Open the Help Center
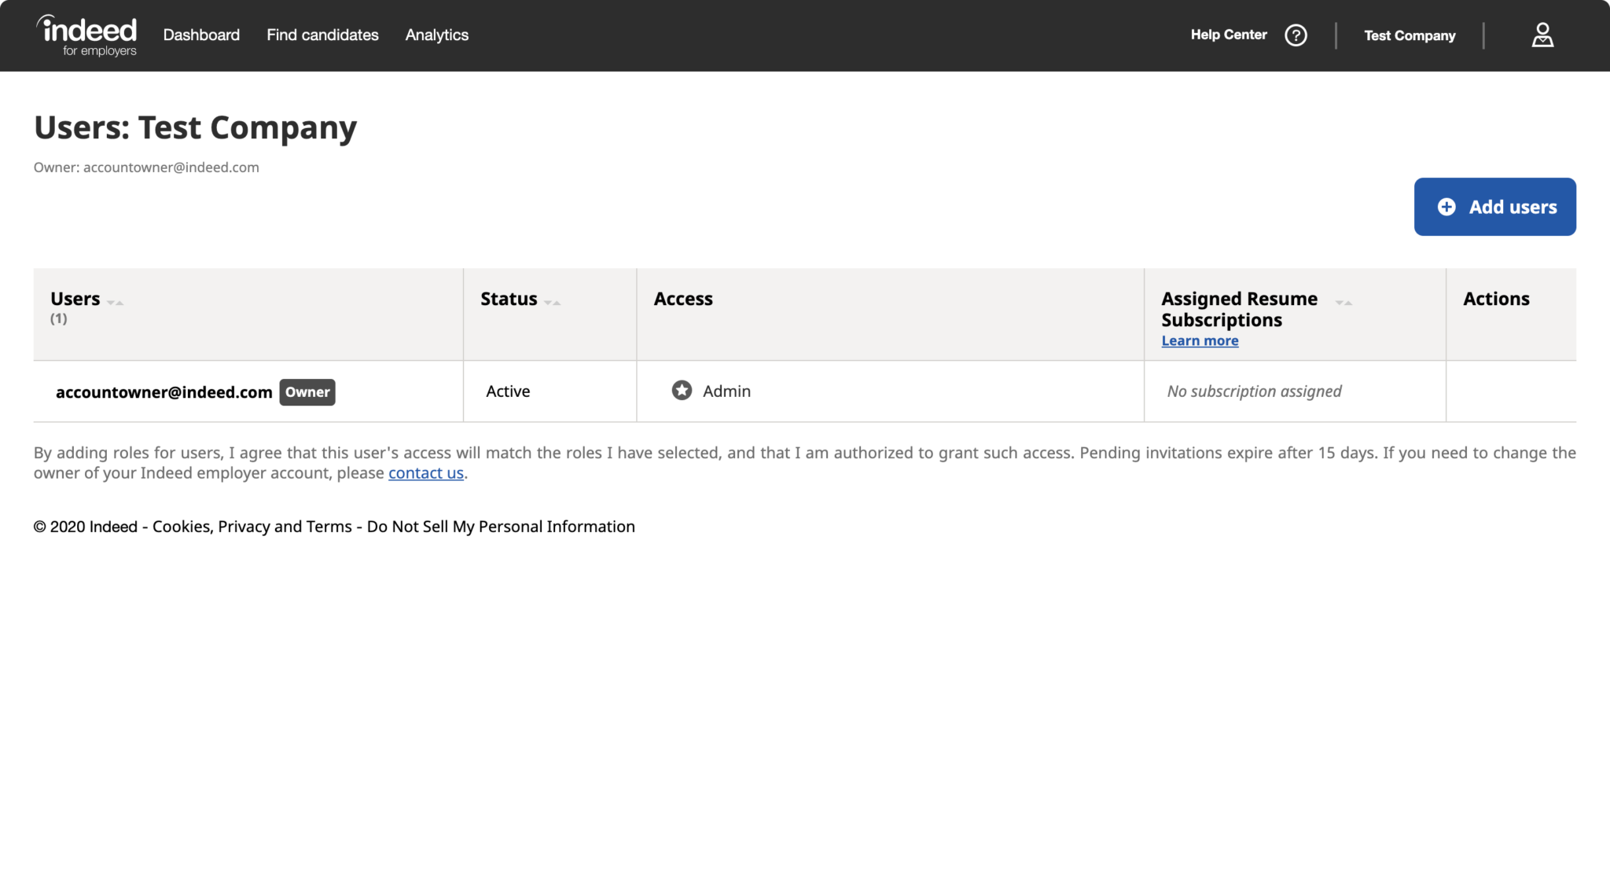Screen dimensions: 1610x882 coord(1229,35)
